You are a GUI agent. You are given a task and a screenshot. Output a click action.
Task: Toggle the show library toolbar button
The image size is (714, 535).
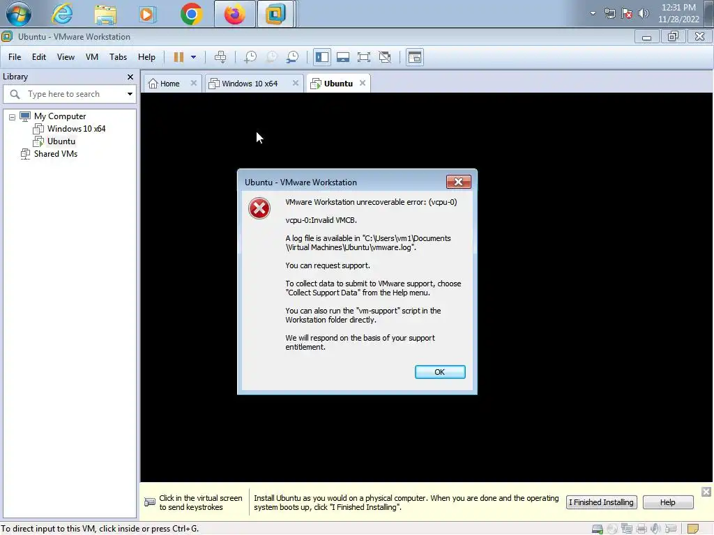tap(322, 57)
